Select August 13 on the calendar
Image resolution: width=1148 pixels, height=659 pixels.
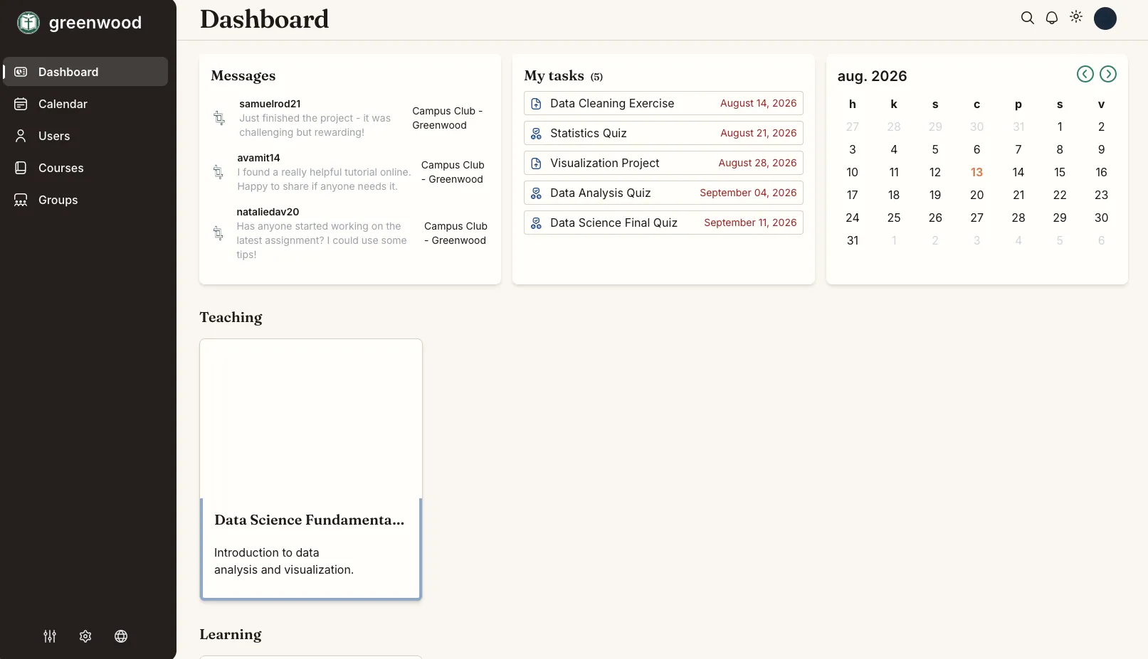point(976,172)
